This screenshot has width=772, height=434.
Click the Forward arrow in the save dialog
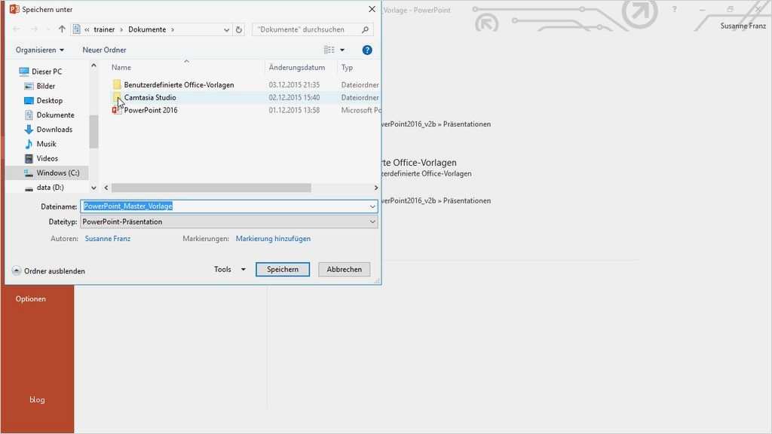(34, 29)
